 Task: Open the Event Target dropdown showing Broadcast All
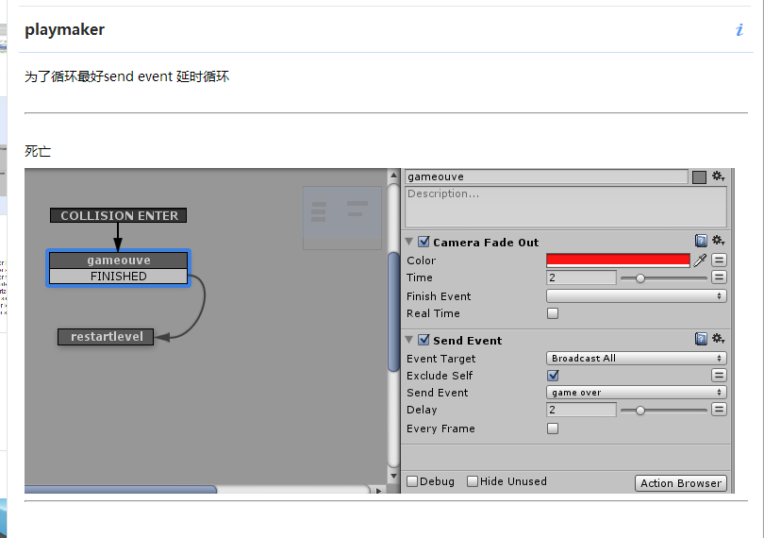[637, 358]
